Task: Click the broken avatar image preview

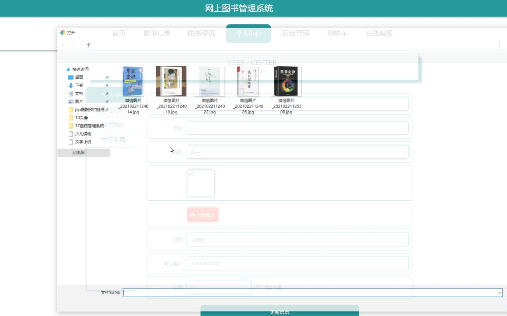Action: coord(201,183)
